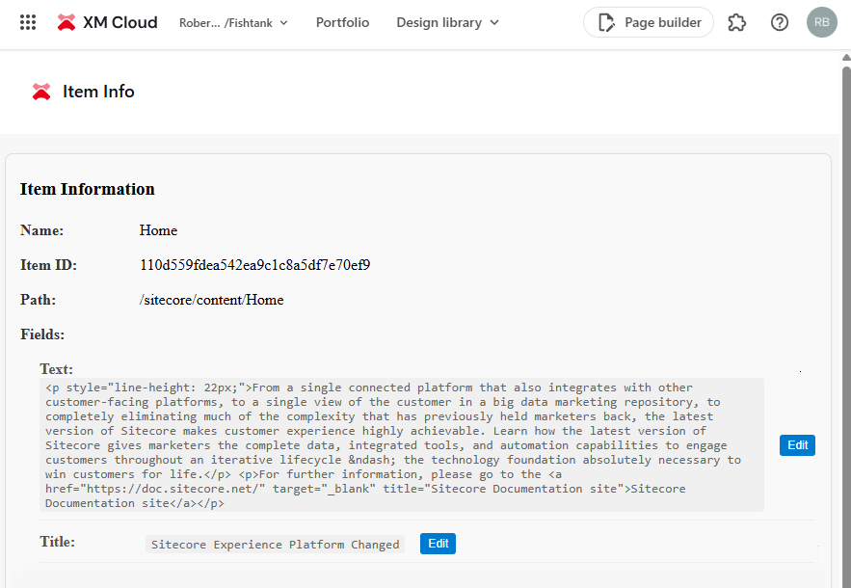Click the Sitecore icon beside Item Info
This screenshot has width=851, height=588.
(x=41, y=92)
